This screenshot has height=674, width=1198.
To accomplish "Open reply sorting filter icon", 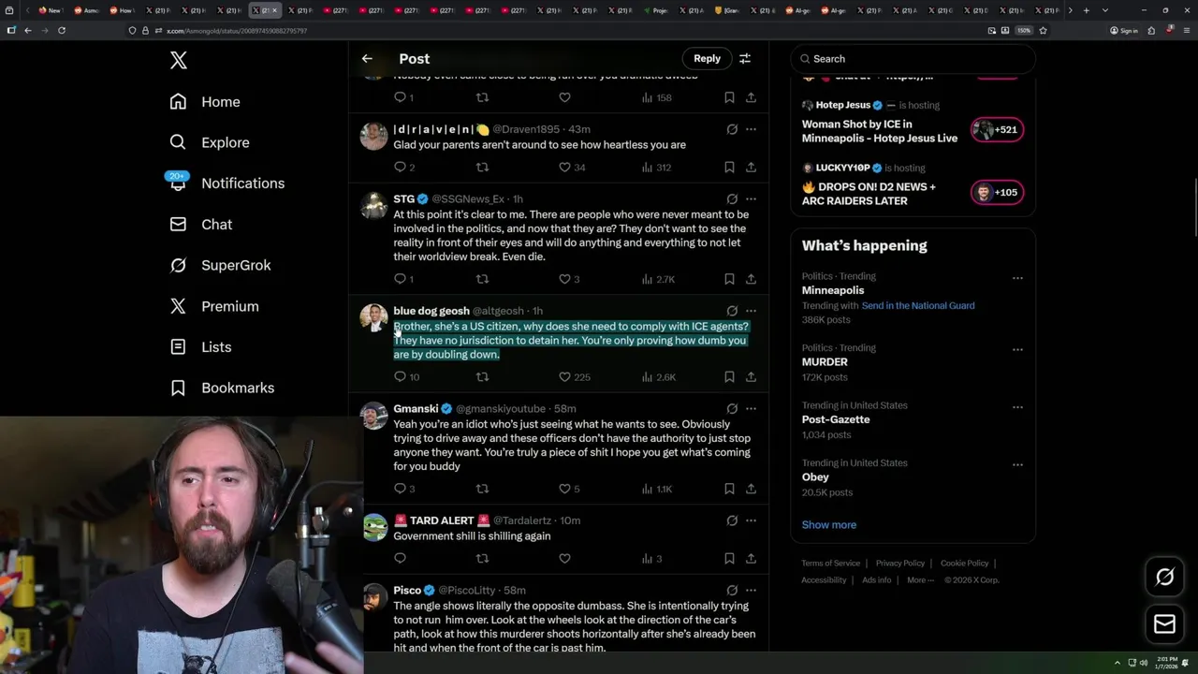I will coord(745,58).
